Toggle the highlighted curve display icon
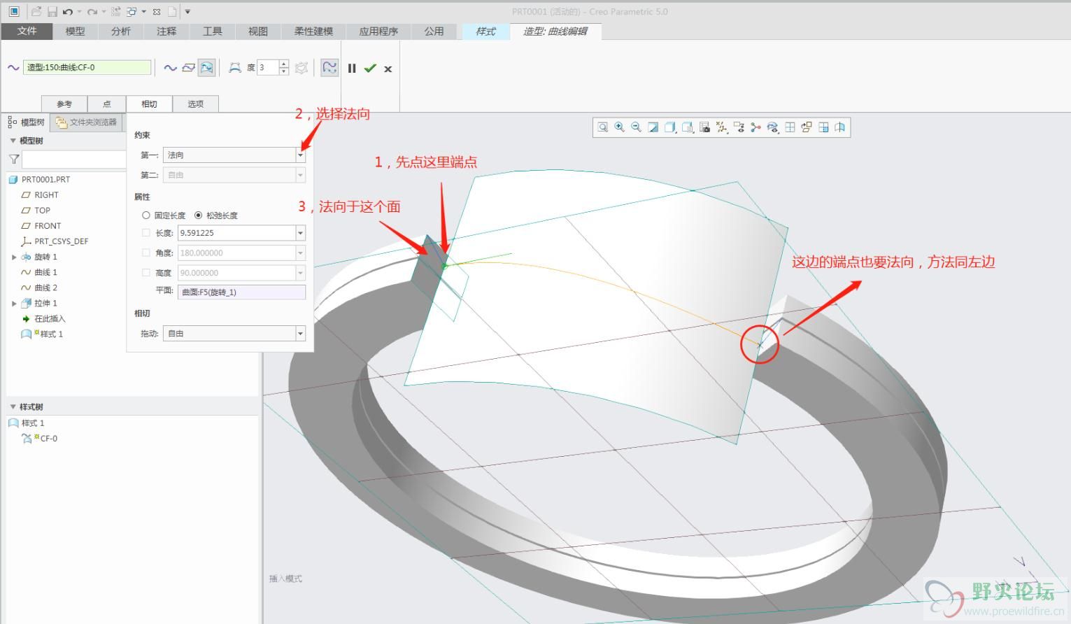This screenshot has width=1071, height=624. (329, 68)
